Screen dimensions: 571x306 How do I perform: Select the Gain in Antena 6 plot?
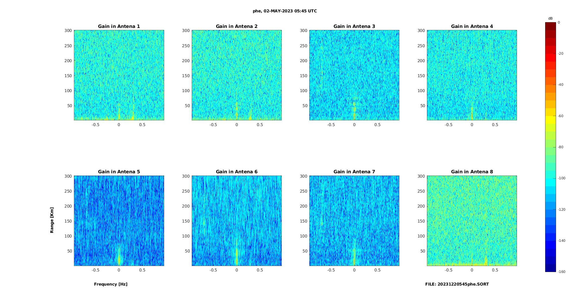coord(237,221)
